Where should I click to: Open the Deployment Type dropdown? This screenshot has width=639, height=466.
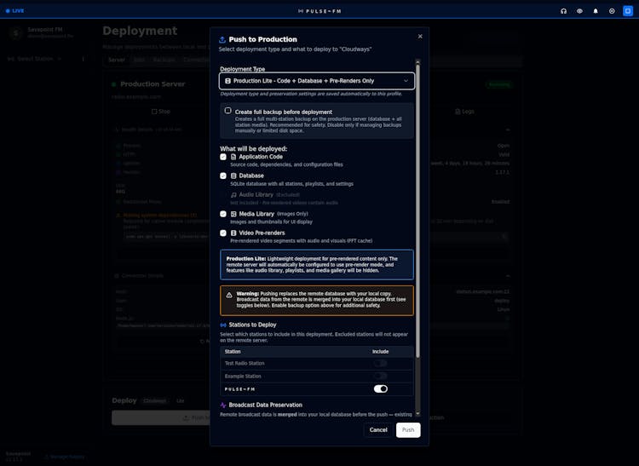[x=317, y=81]
